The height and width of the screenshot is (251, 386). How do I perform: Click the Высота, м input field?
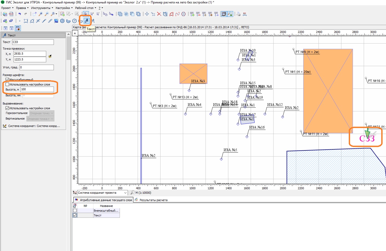pyautogui.click(x=37, y=89)
